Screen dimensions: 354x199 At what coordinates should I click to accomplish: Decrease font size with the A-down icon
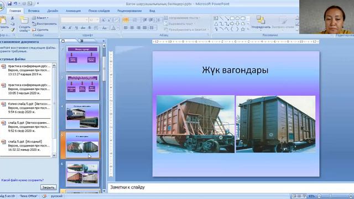click(109, 20)
